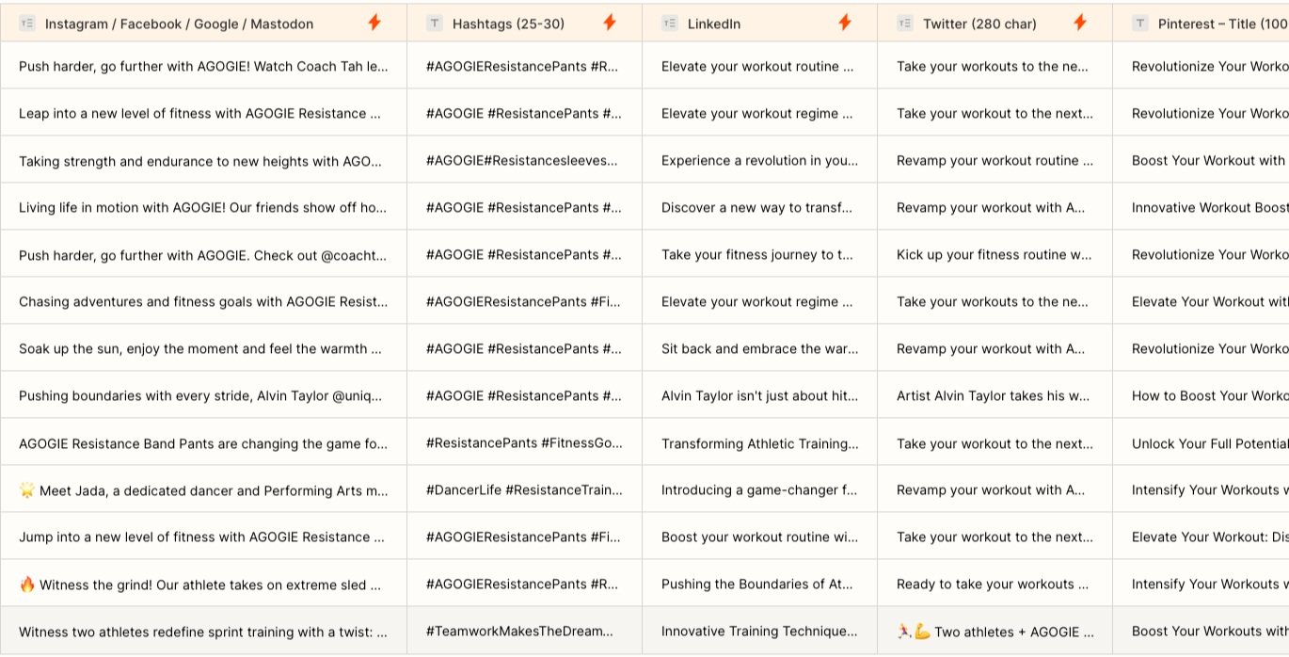1289x657 pixels.
Task: Open cell 'Chasing adventures and fitness goals'
Action: (203, 301)
